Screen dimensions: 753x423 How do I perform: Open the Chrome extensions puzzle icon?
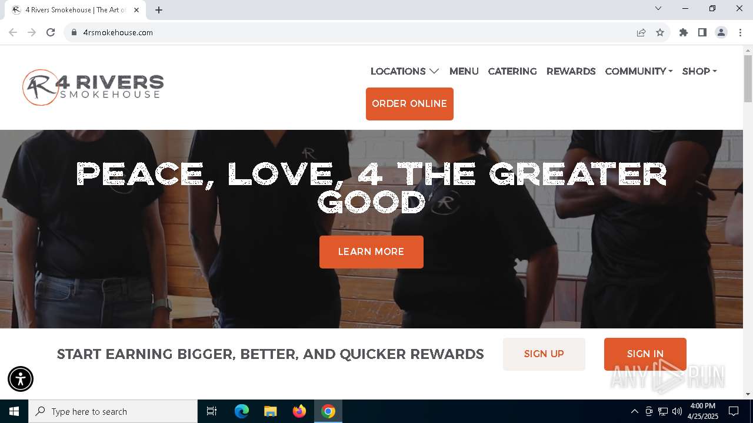point(684,32)
